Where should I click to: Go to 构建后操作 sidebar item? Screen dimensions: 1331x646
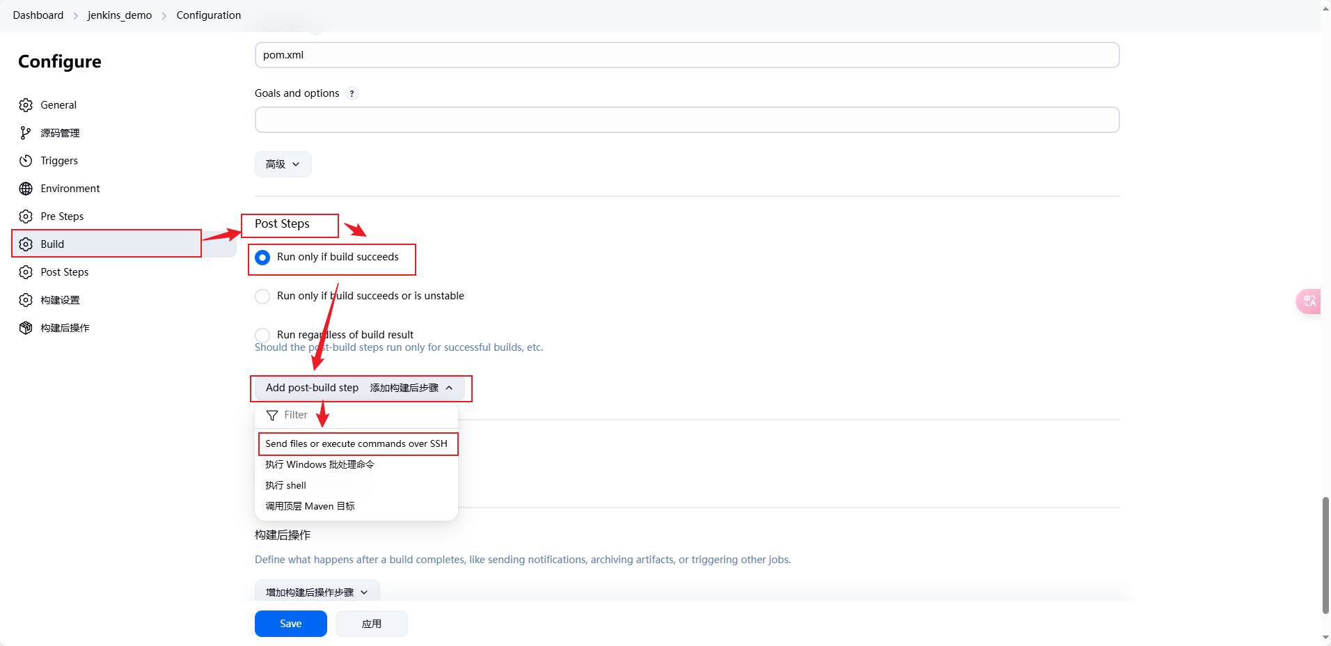(65, 328)
